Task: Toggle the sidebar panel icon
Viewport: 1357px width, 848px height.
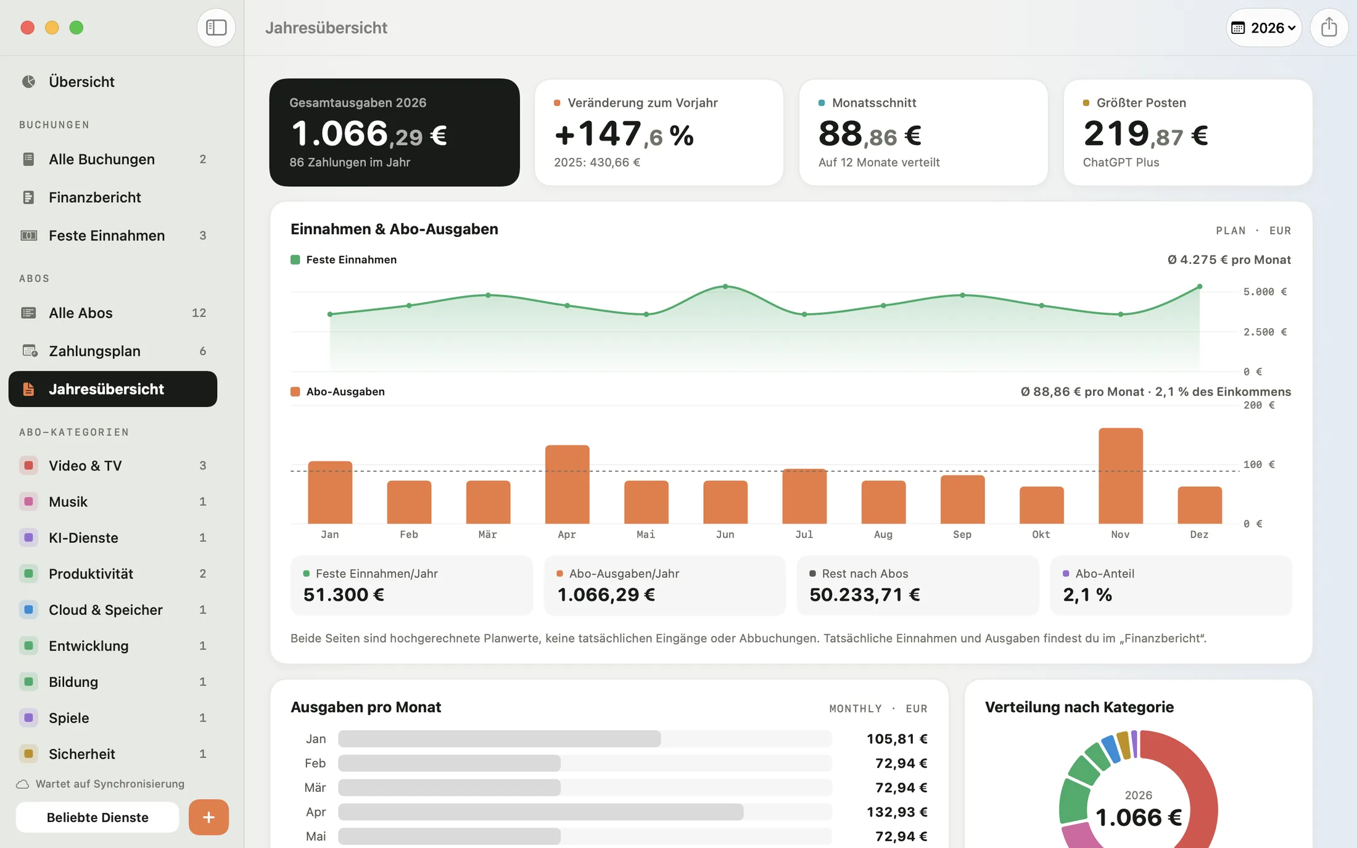Action: coord(216,28)
